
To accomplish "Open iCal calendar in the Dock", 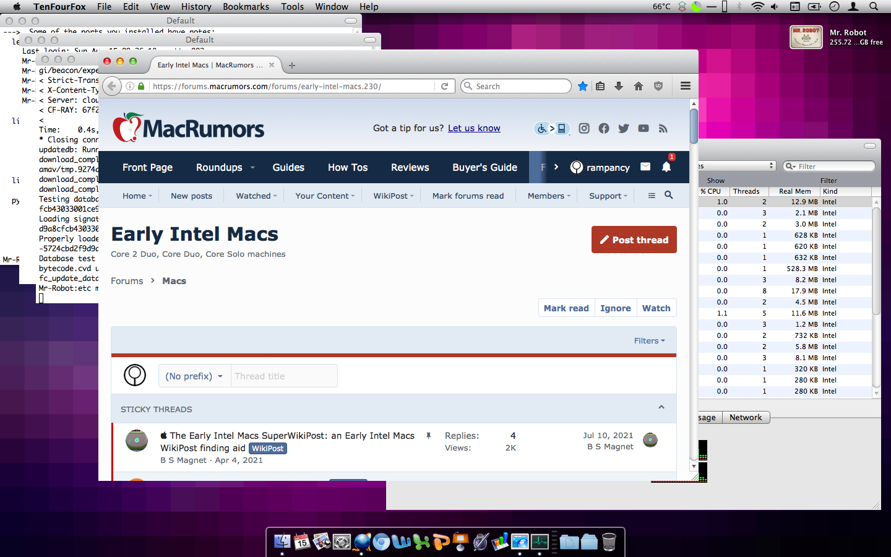I will pos(302,542).
